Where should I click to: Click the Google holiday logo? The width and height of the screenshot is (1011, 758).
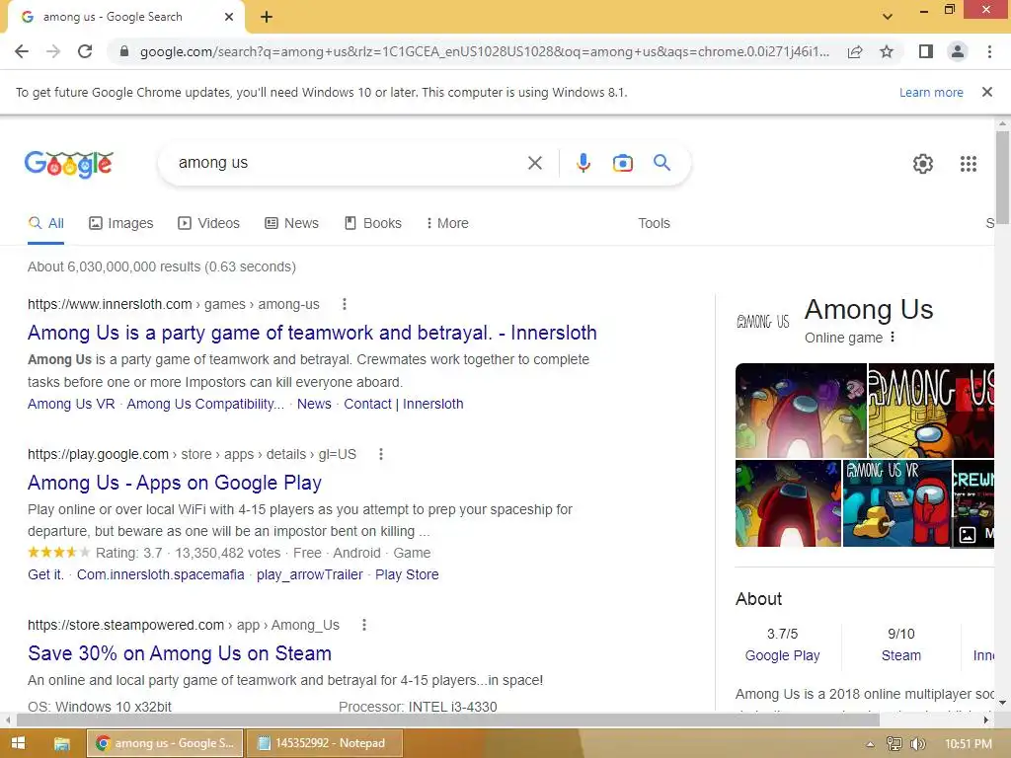pyautogui.click(x=69, y=164)
